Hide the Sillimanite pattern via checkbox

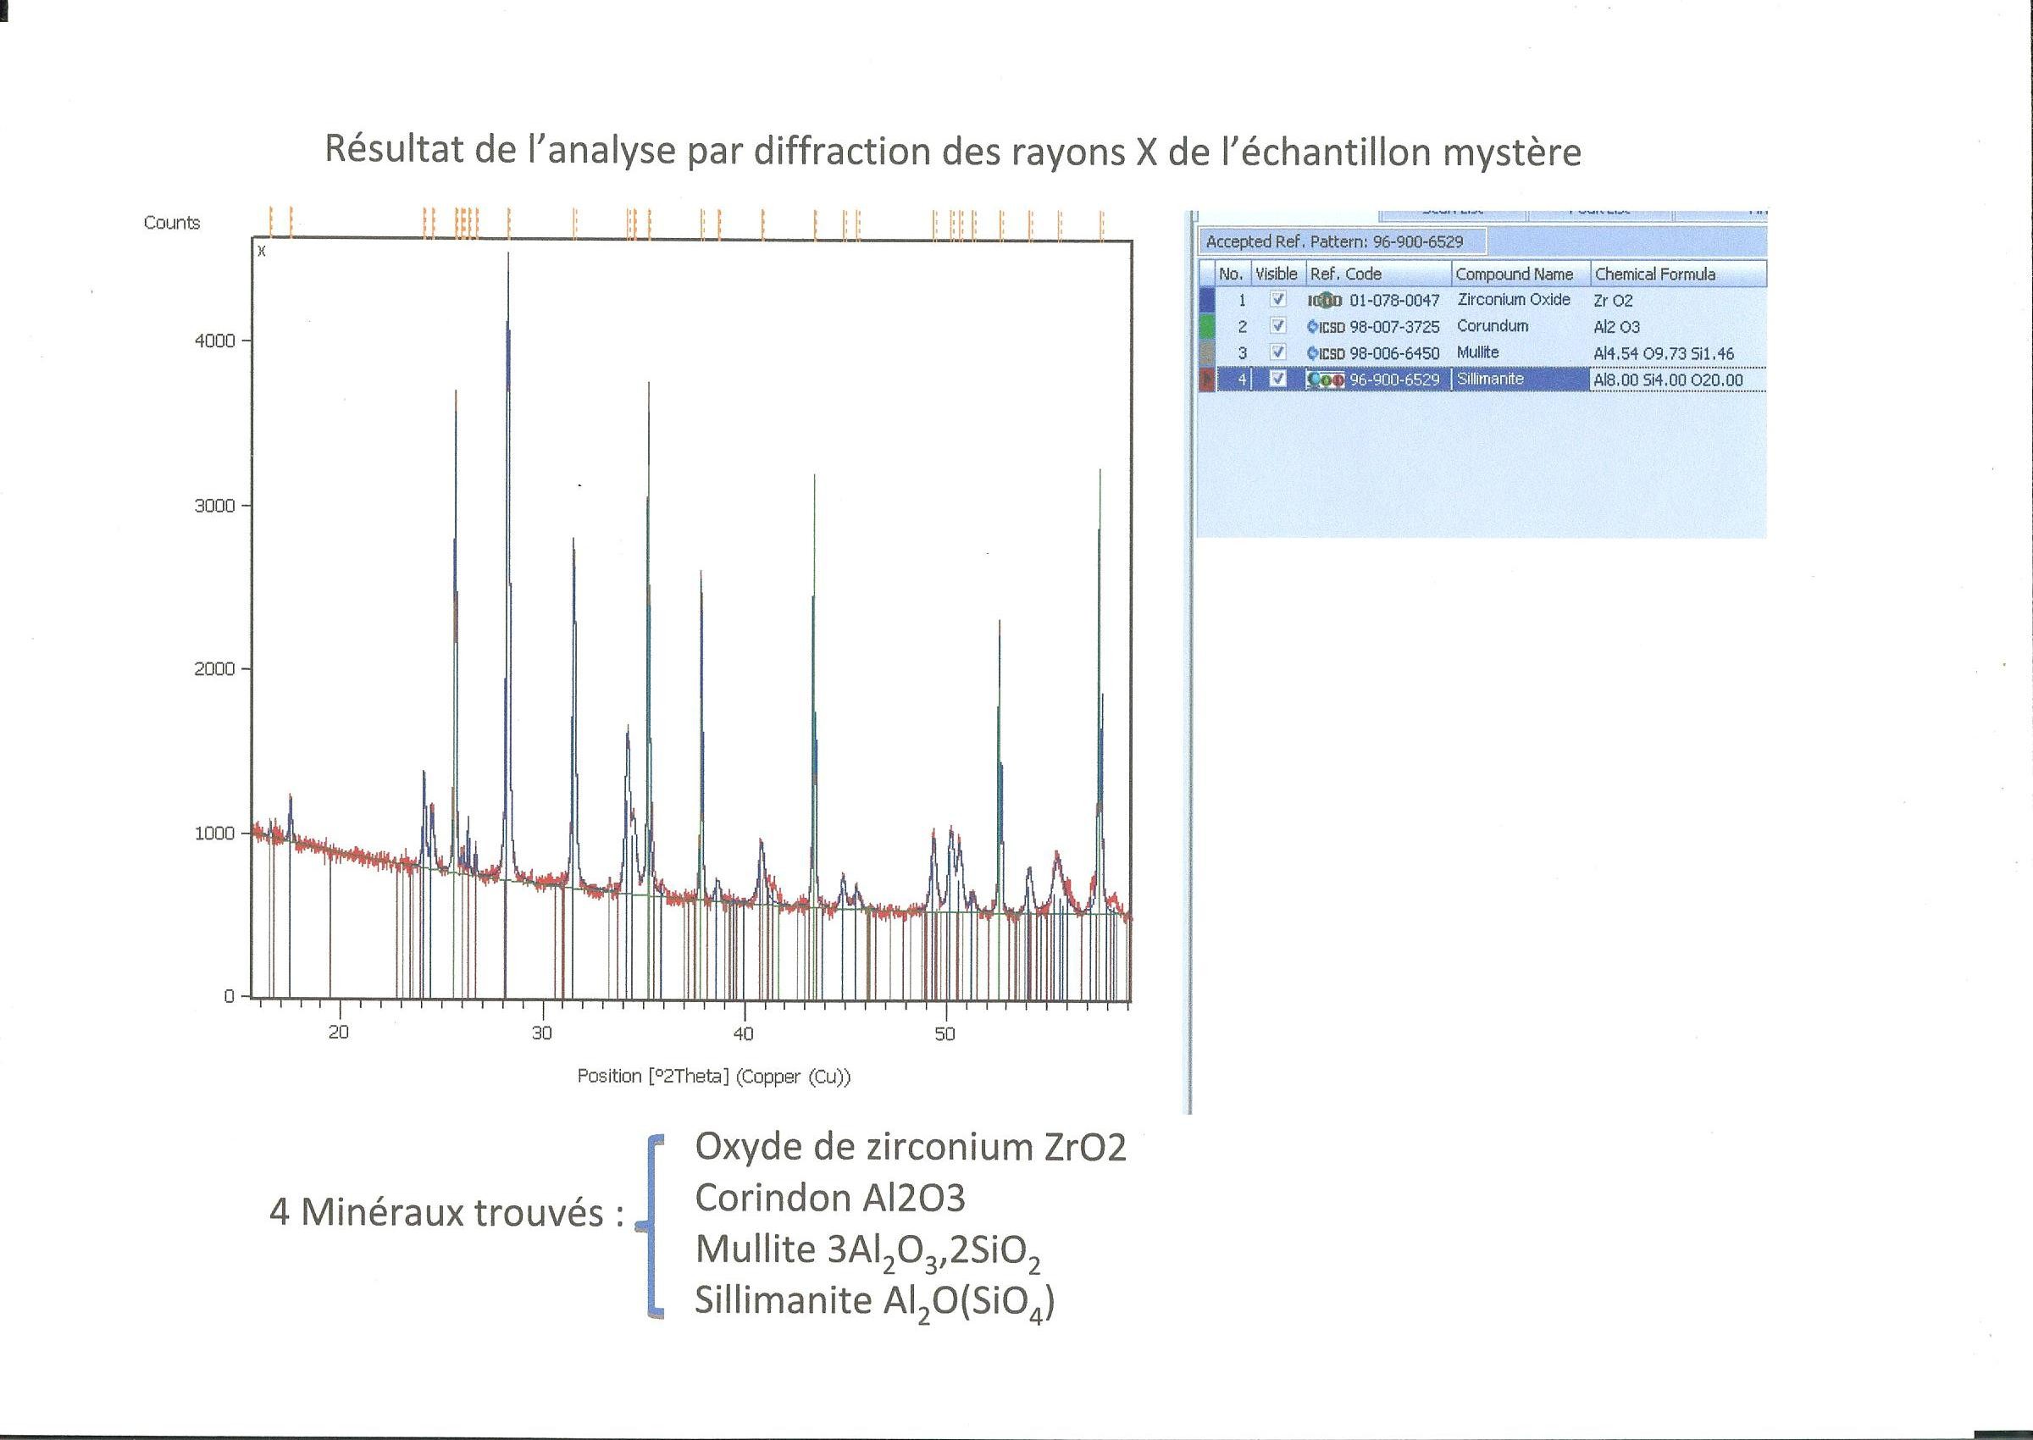(x=1277, y=379)
